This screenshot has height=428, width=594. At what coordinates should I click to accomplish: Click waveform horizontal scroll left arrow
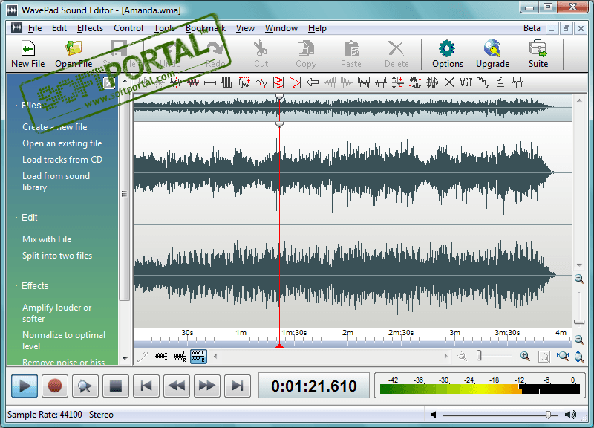pyautogui.click(x=215, y=356)
